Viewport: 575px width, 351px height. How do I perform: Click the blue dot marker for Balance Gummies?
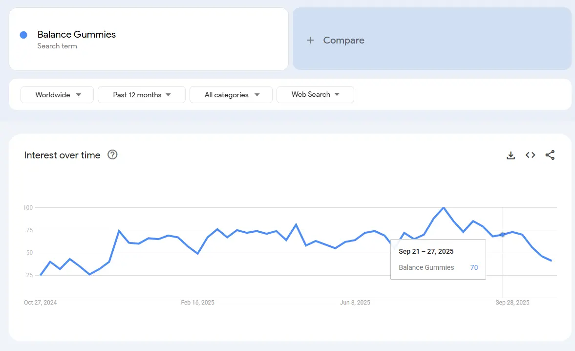coord(23,34)
